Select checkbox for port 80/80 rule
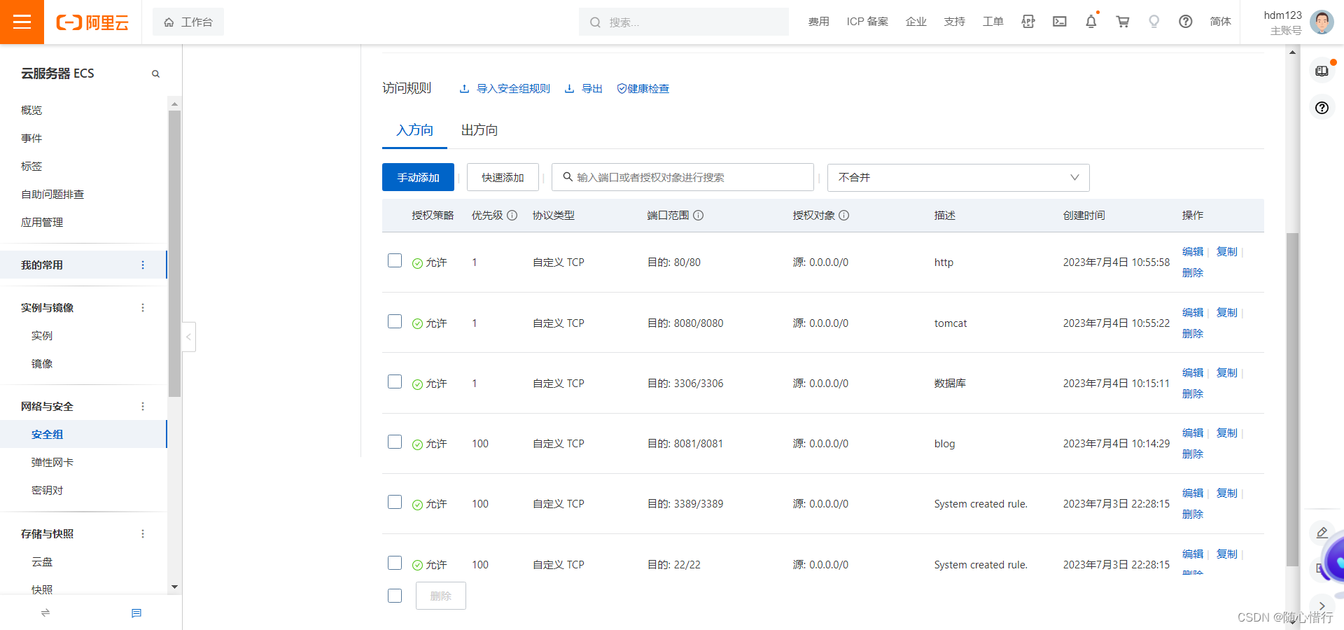Image resolution: width=1344 pixels, height=630 pixels. point(395,260)
